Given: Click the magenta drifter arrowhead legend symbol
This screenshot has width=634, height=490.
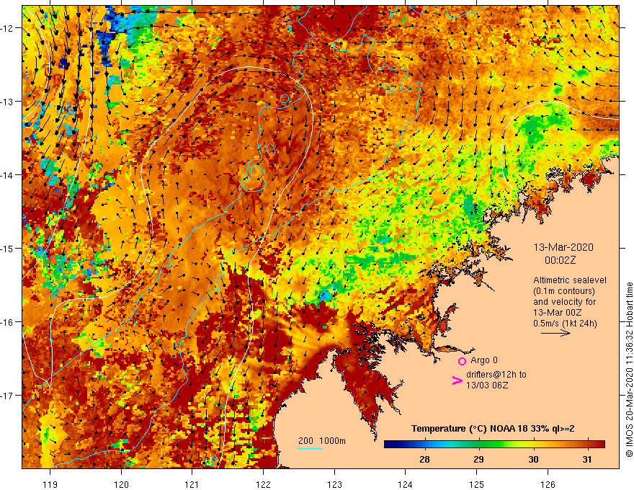Looking at the screenshot, I should (x=457, y=380).
